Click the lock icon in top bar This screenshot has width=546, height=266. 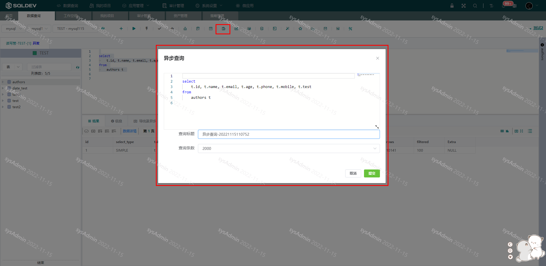coord(452,6)
